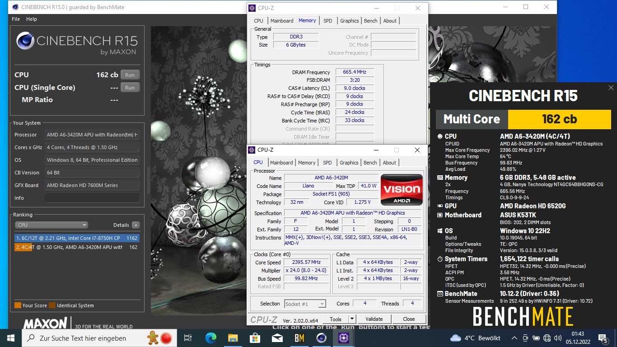617x347 pixels.
Task: Click the stopwatch icon beside System Timers
Action: click(x=440, y=259)
